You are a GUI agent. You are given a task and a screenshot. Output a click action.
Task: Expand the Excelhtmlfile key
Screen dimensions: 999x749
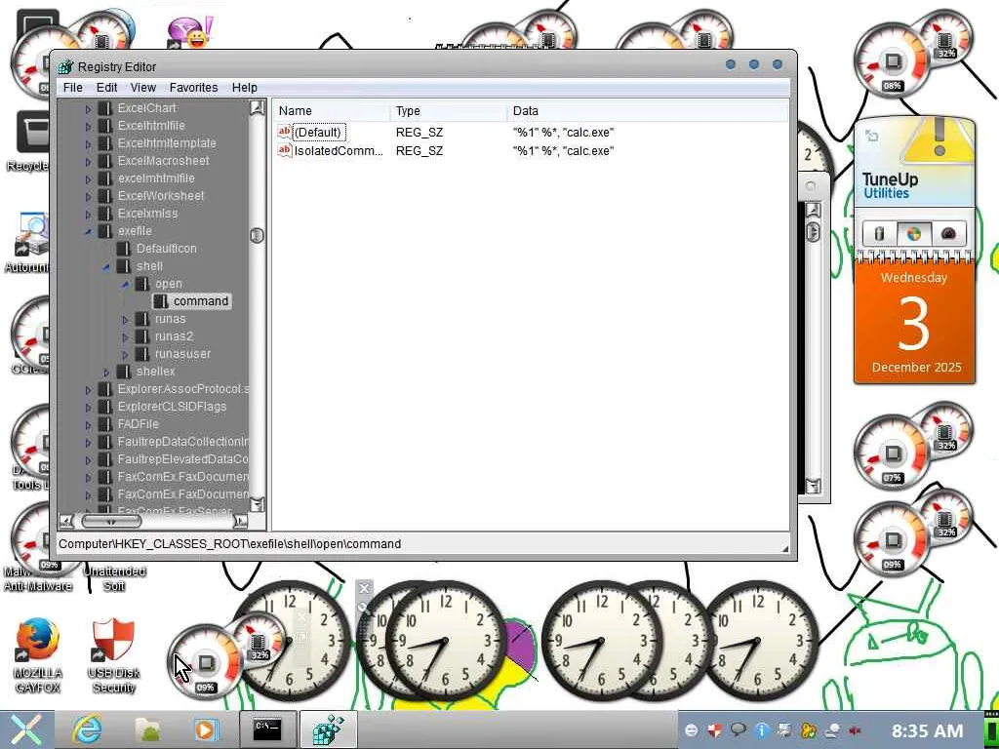tap(89, 126)
